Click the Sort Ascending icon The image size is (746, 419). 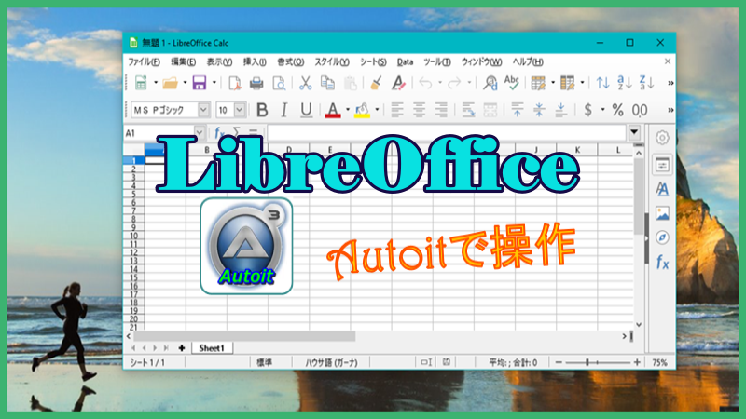coord(625,83)
